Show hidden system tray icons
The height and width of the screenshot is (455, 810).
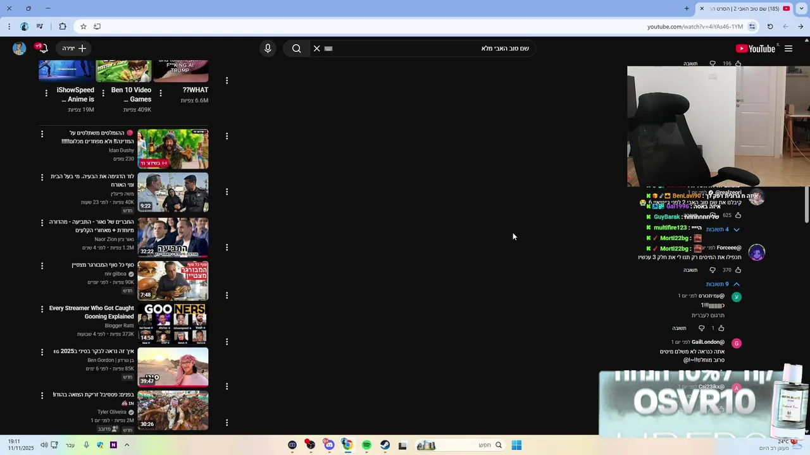(127, 445)
